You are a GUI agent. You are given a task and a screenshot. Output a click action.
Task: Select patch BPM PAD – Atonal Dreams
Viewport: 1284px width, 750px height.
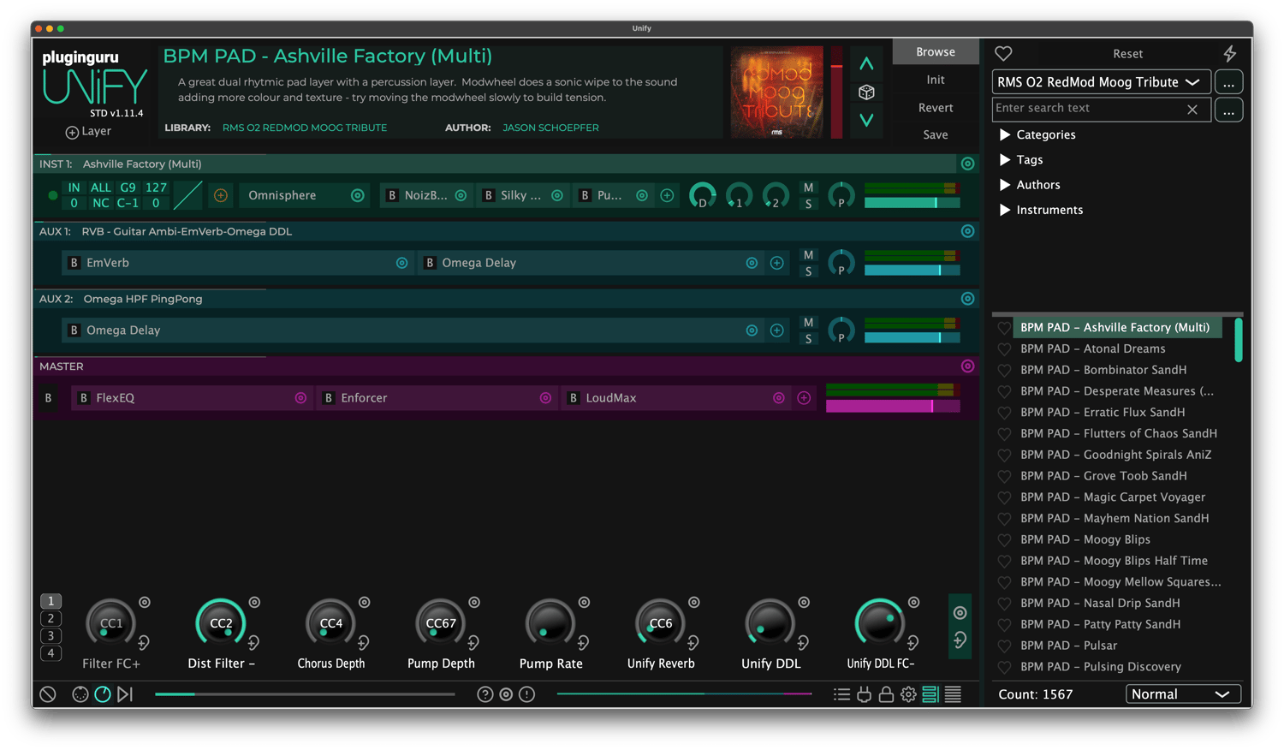(x=1092, y=349)
